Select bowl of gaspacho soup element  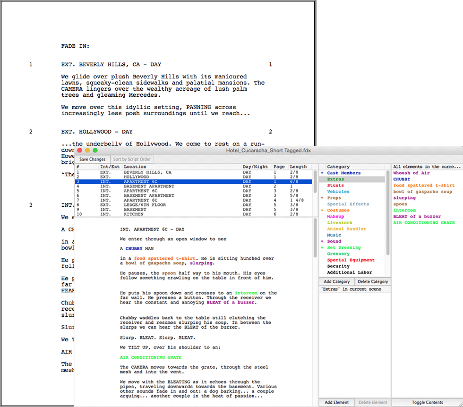(x=422, y=192)
